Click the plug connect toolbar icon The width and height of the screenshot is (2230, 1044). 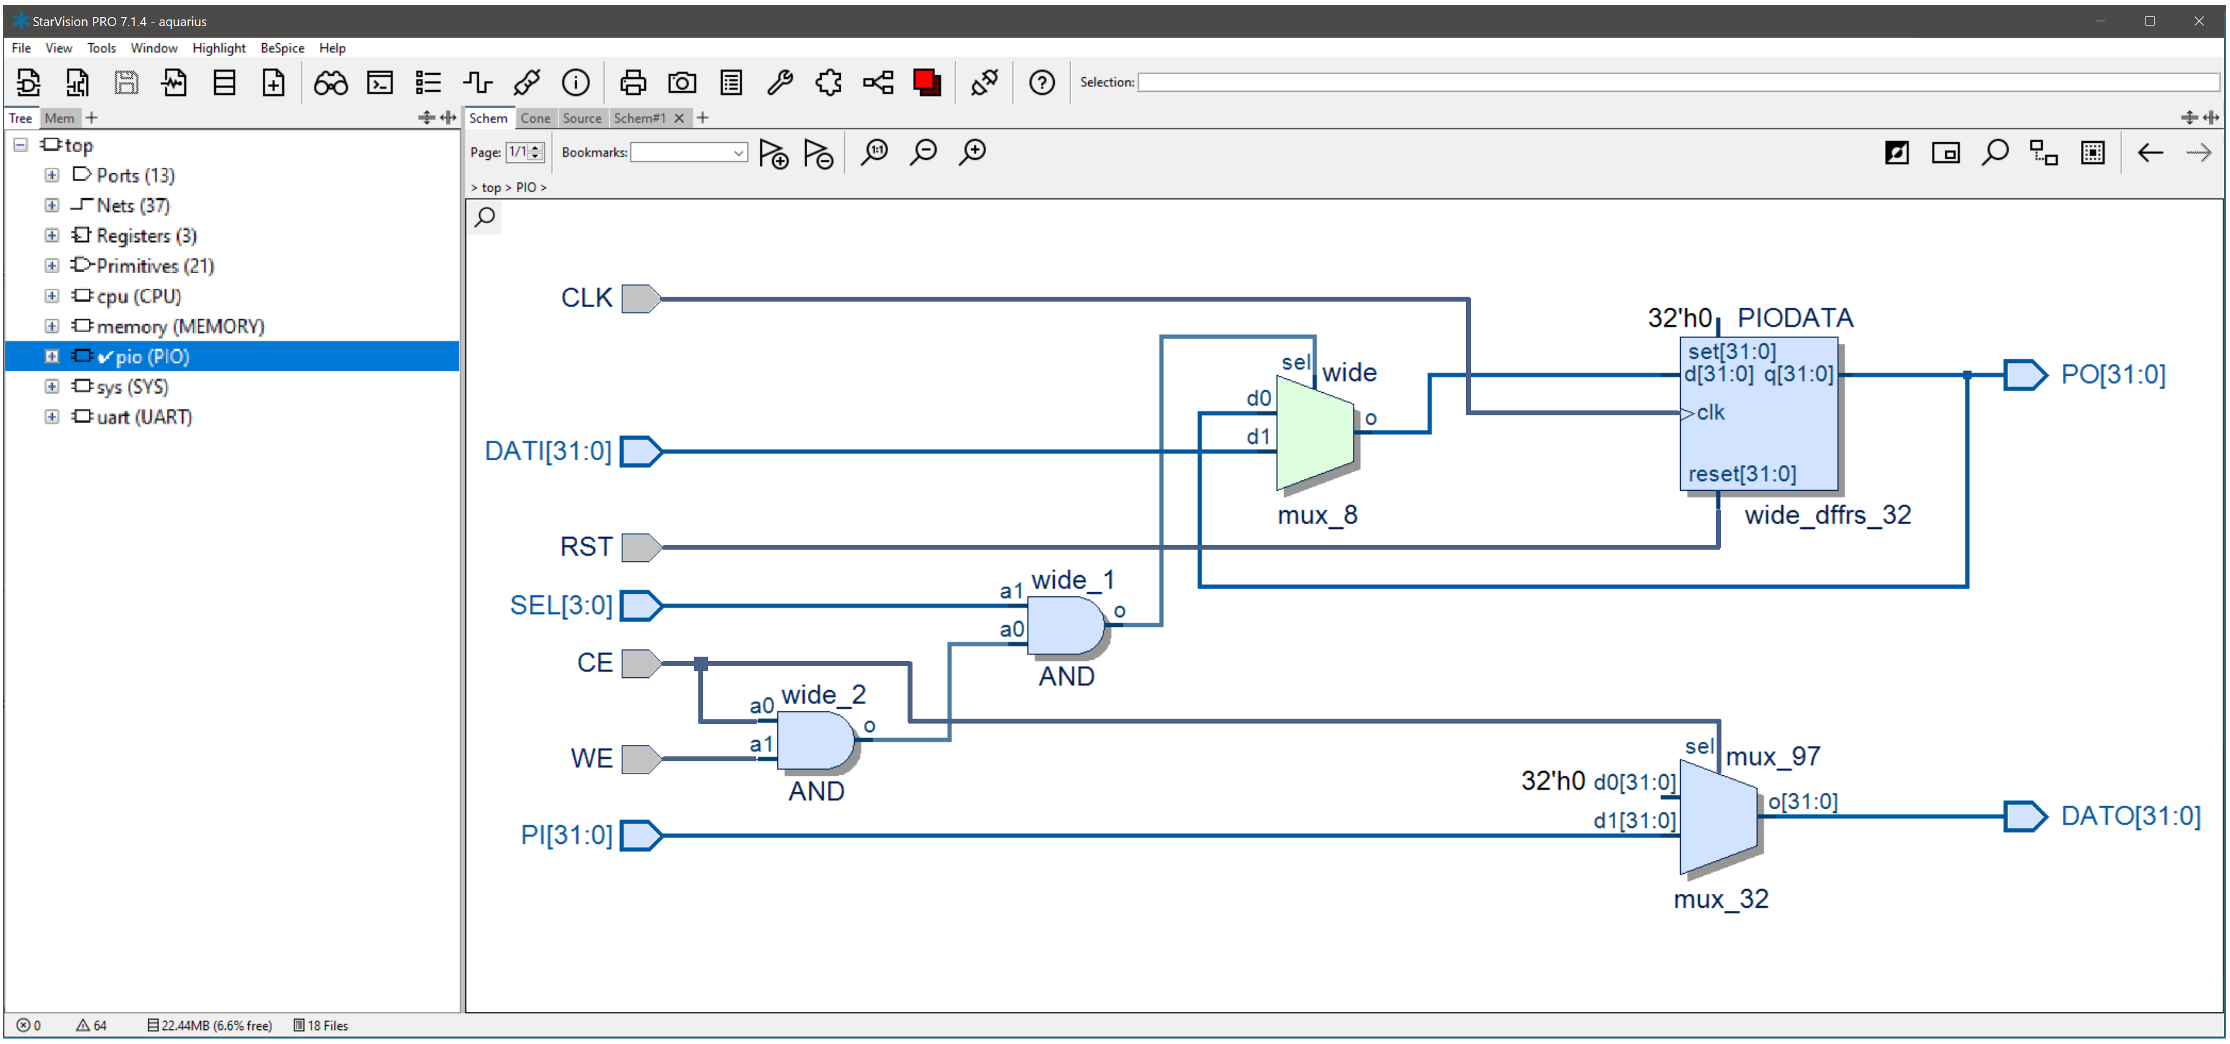(984, 82)
